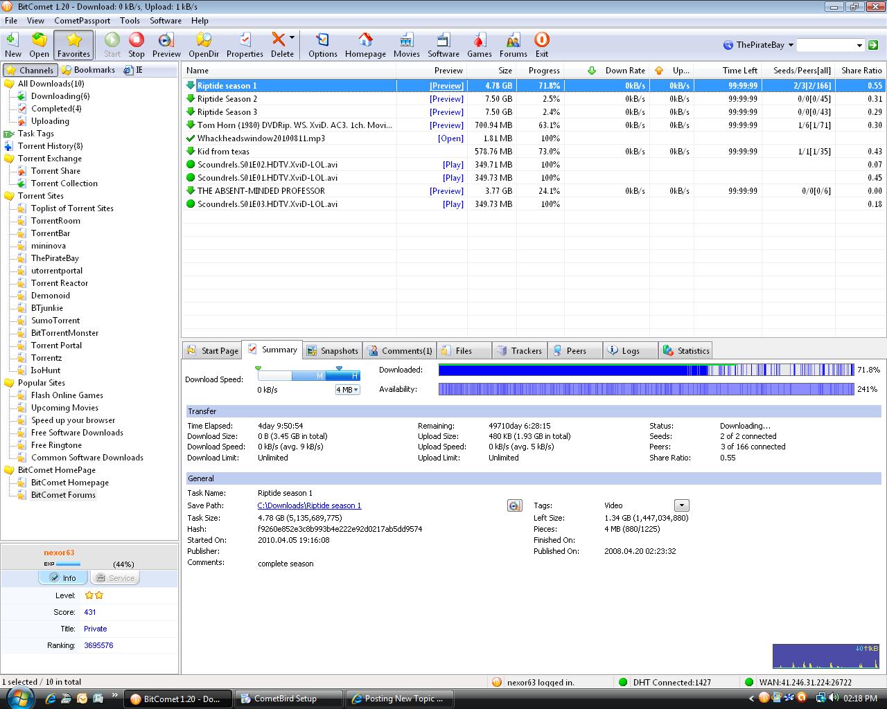Screen dimensions: 887x709
Task: Click Preview link for Riptide Season 2
Action: point(446,99)
